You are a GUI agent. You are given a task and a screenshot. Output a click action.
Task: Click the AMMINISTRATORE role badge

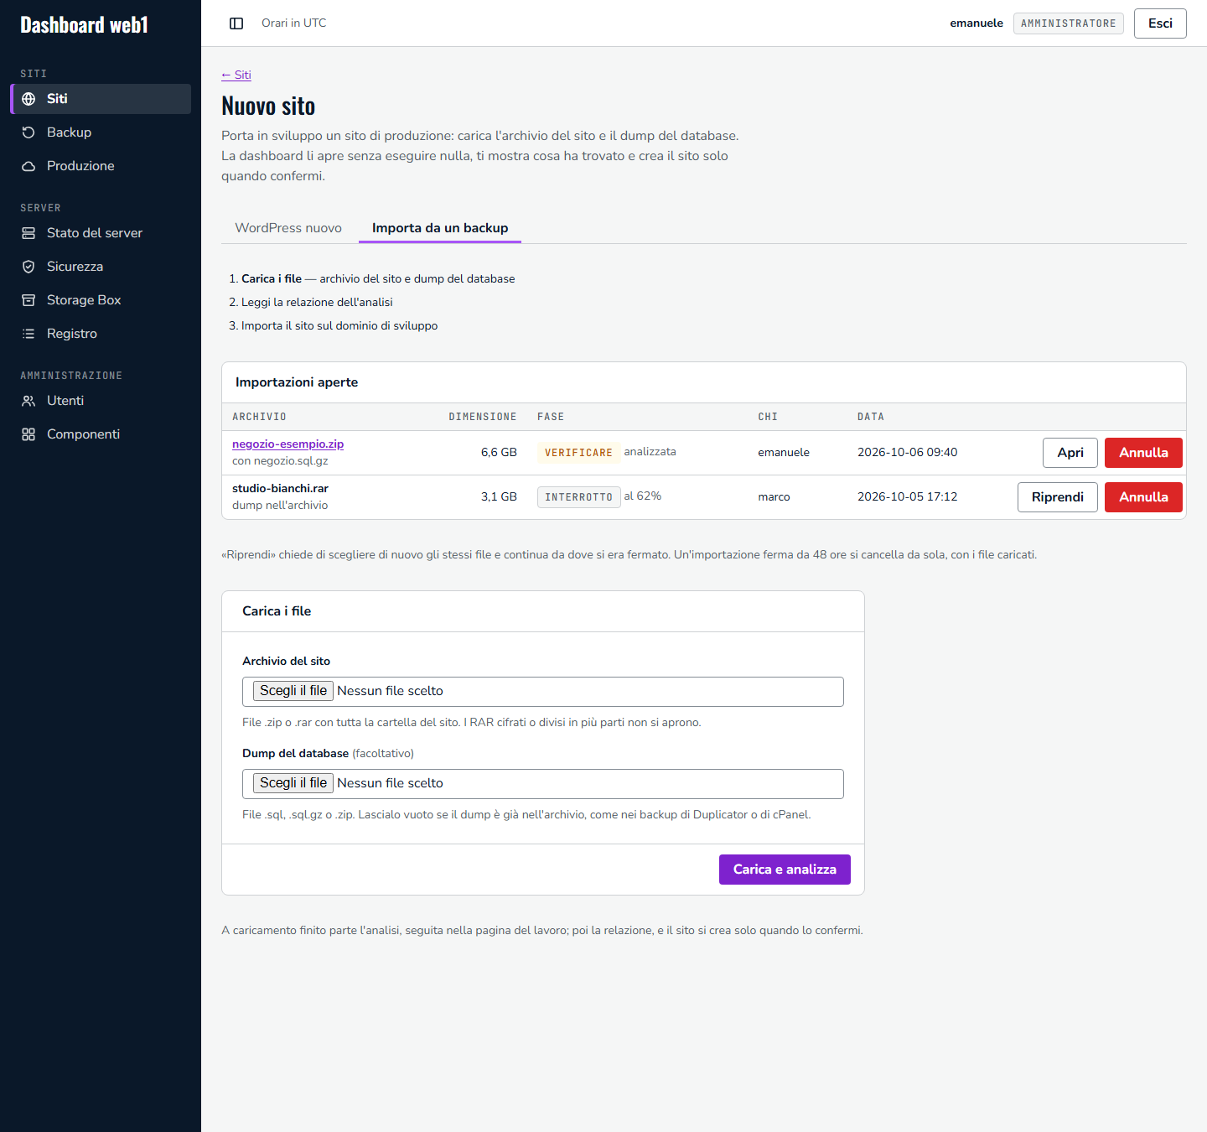point(1068,23)
